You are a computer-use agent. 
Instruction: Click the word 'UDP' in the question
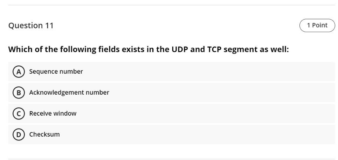click(x=180, y=50)
